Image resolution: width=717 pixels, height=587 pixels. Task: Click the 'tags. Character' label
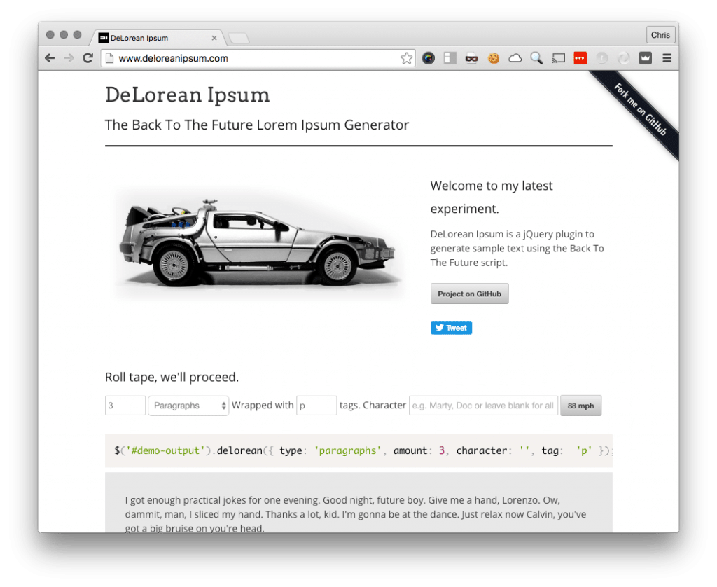pyautogui.click(x=373, y=406)
